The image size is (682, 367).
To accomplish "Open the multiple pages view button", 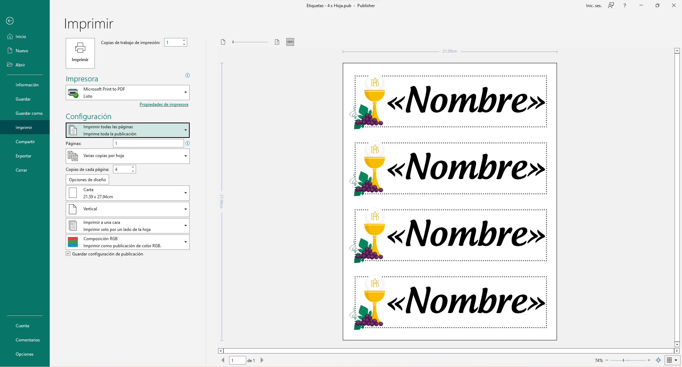I will [x=670, y=360].
